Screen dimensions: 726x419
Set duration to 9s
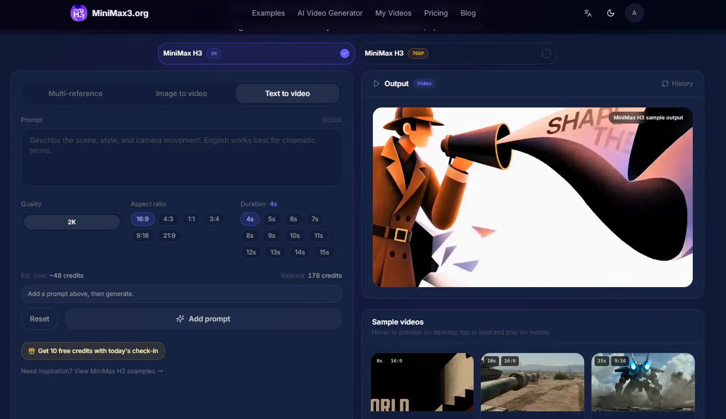272,236
